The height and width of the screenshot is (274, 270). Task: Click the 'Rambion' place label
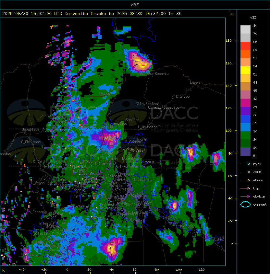(x=106, y=94)
